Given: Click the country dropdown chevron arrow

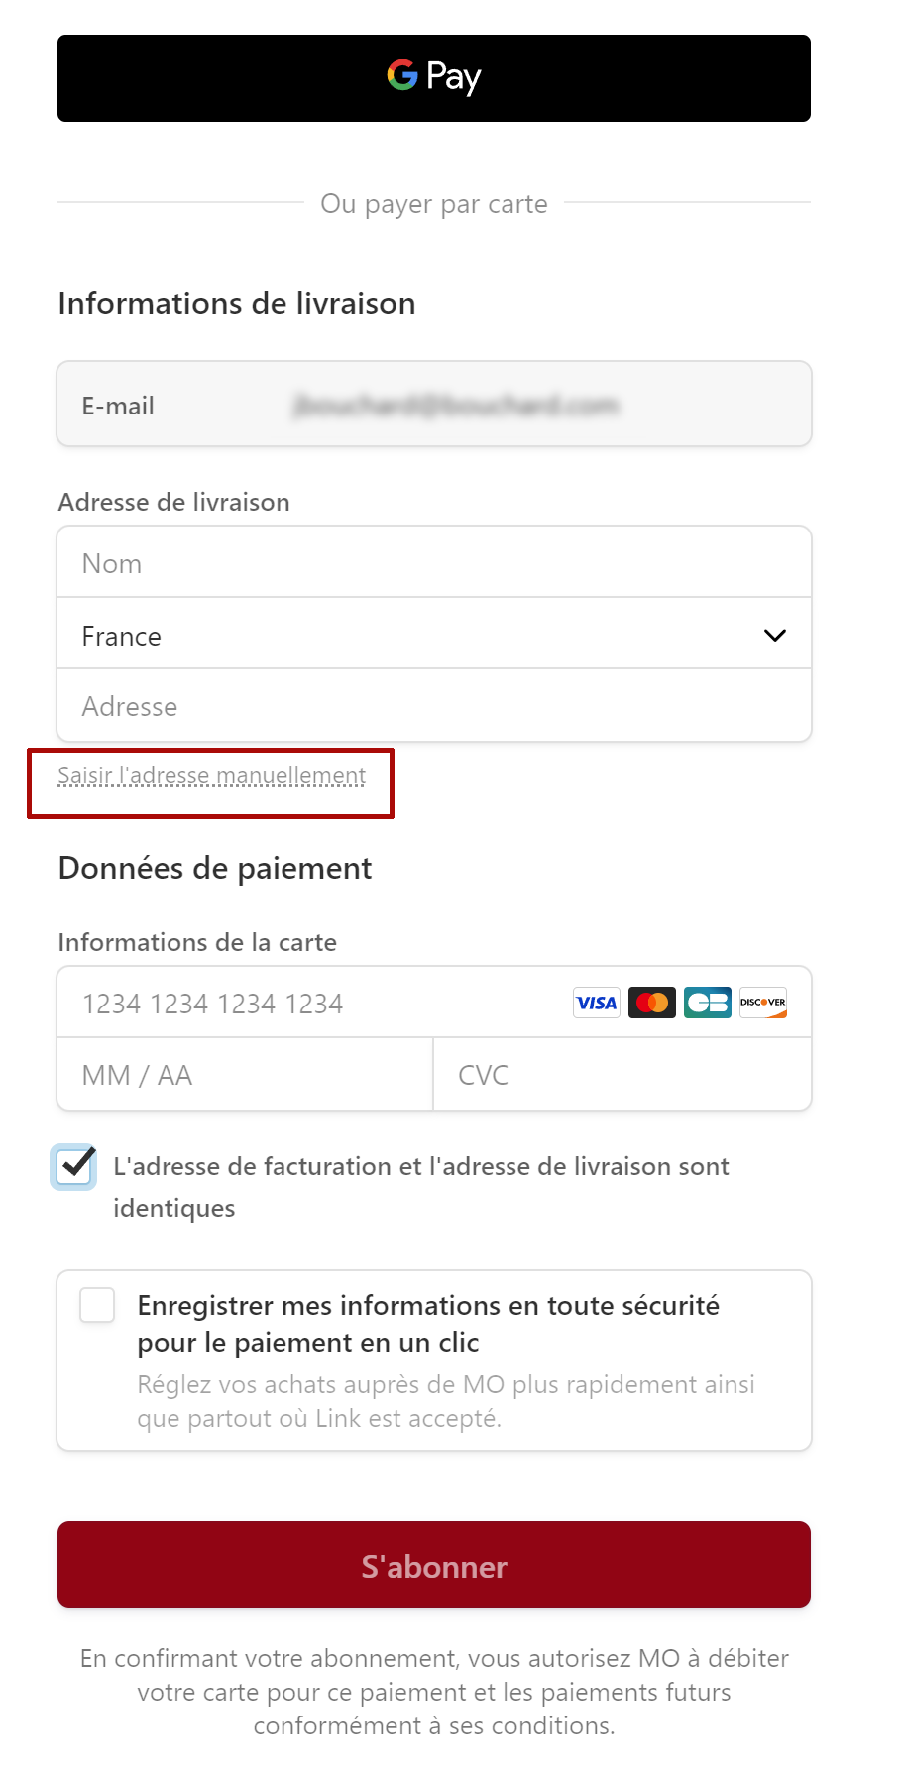Looking at the screenshot, I should tap(775, 635).
